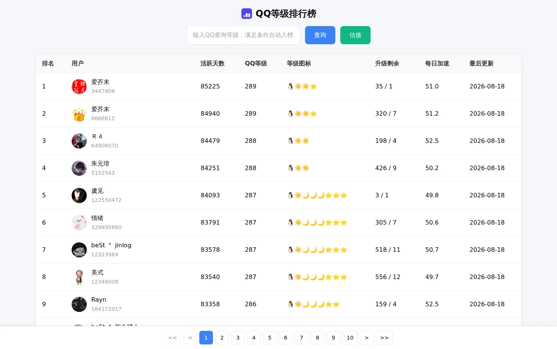Select page 8 in pagination
Image resolution: width=557 pixels, height=349 pixels.
(318, 338)
